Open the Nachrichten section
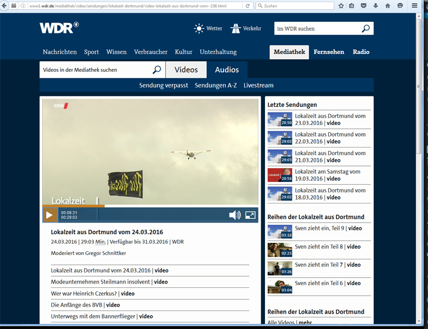 [x=60, y=52]
